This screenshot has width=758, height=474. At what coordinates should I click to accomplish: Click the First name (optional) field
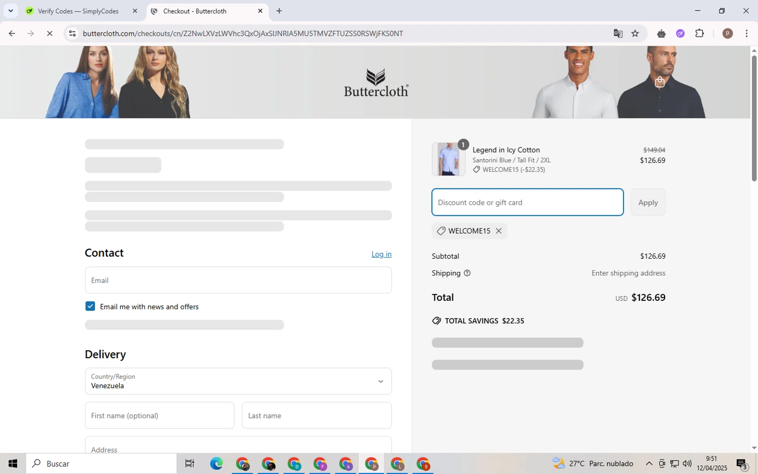click(x=159, y=415)
